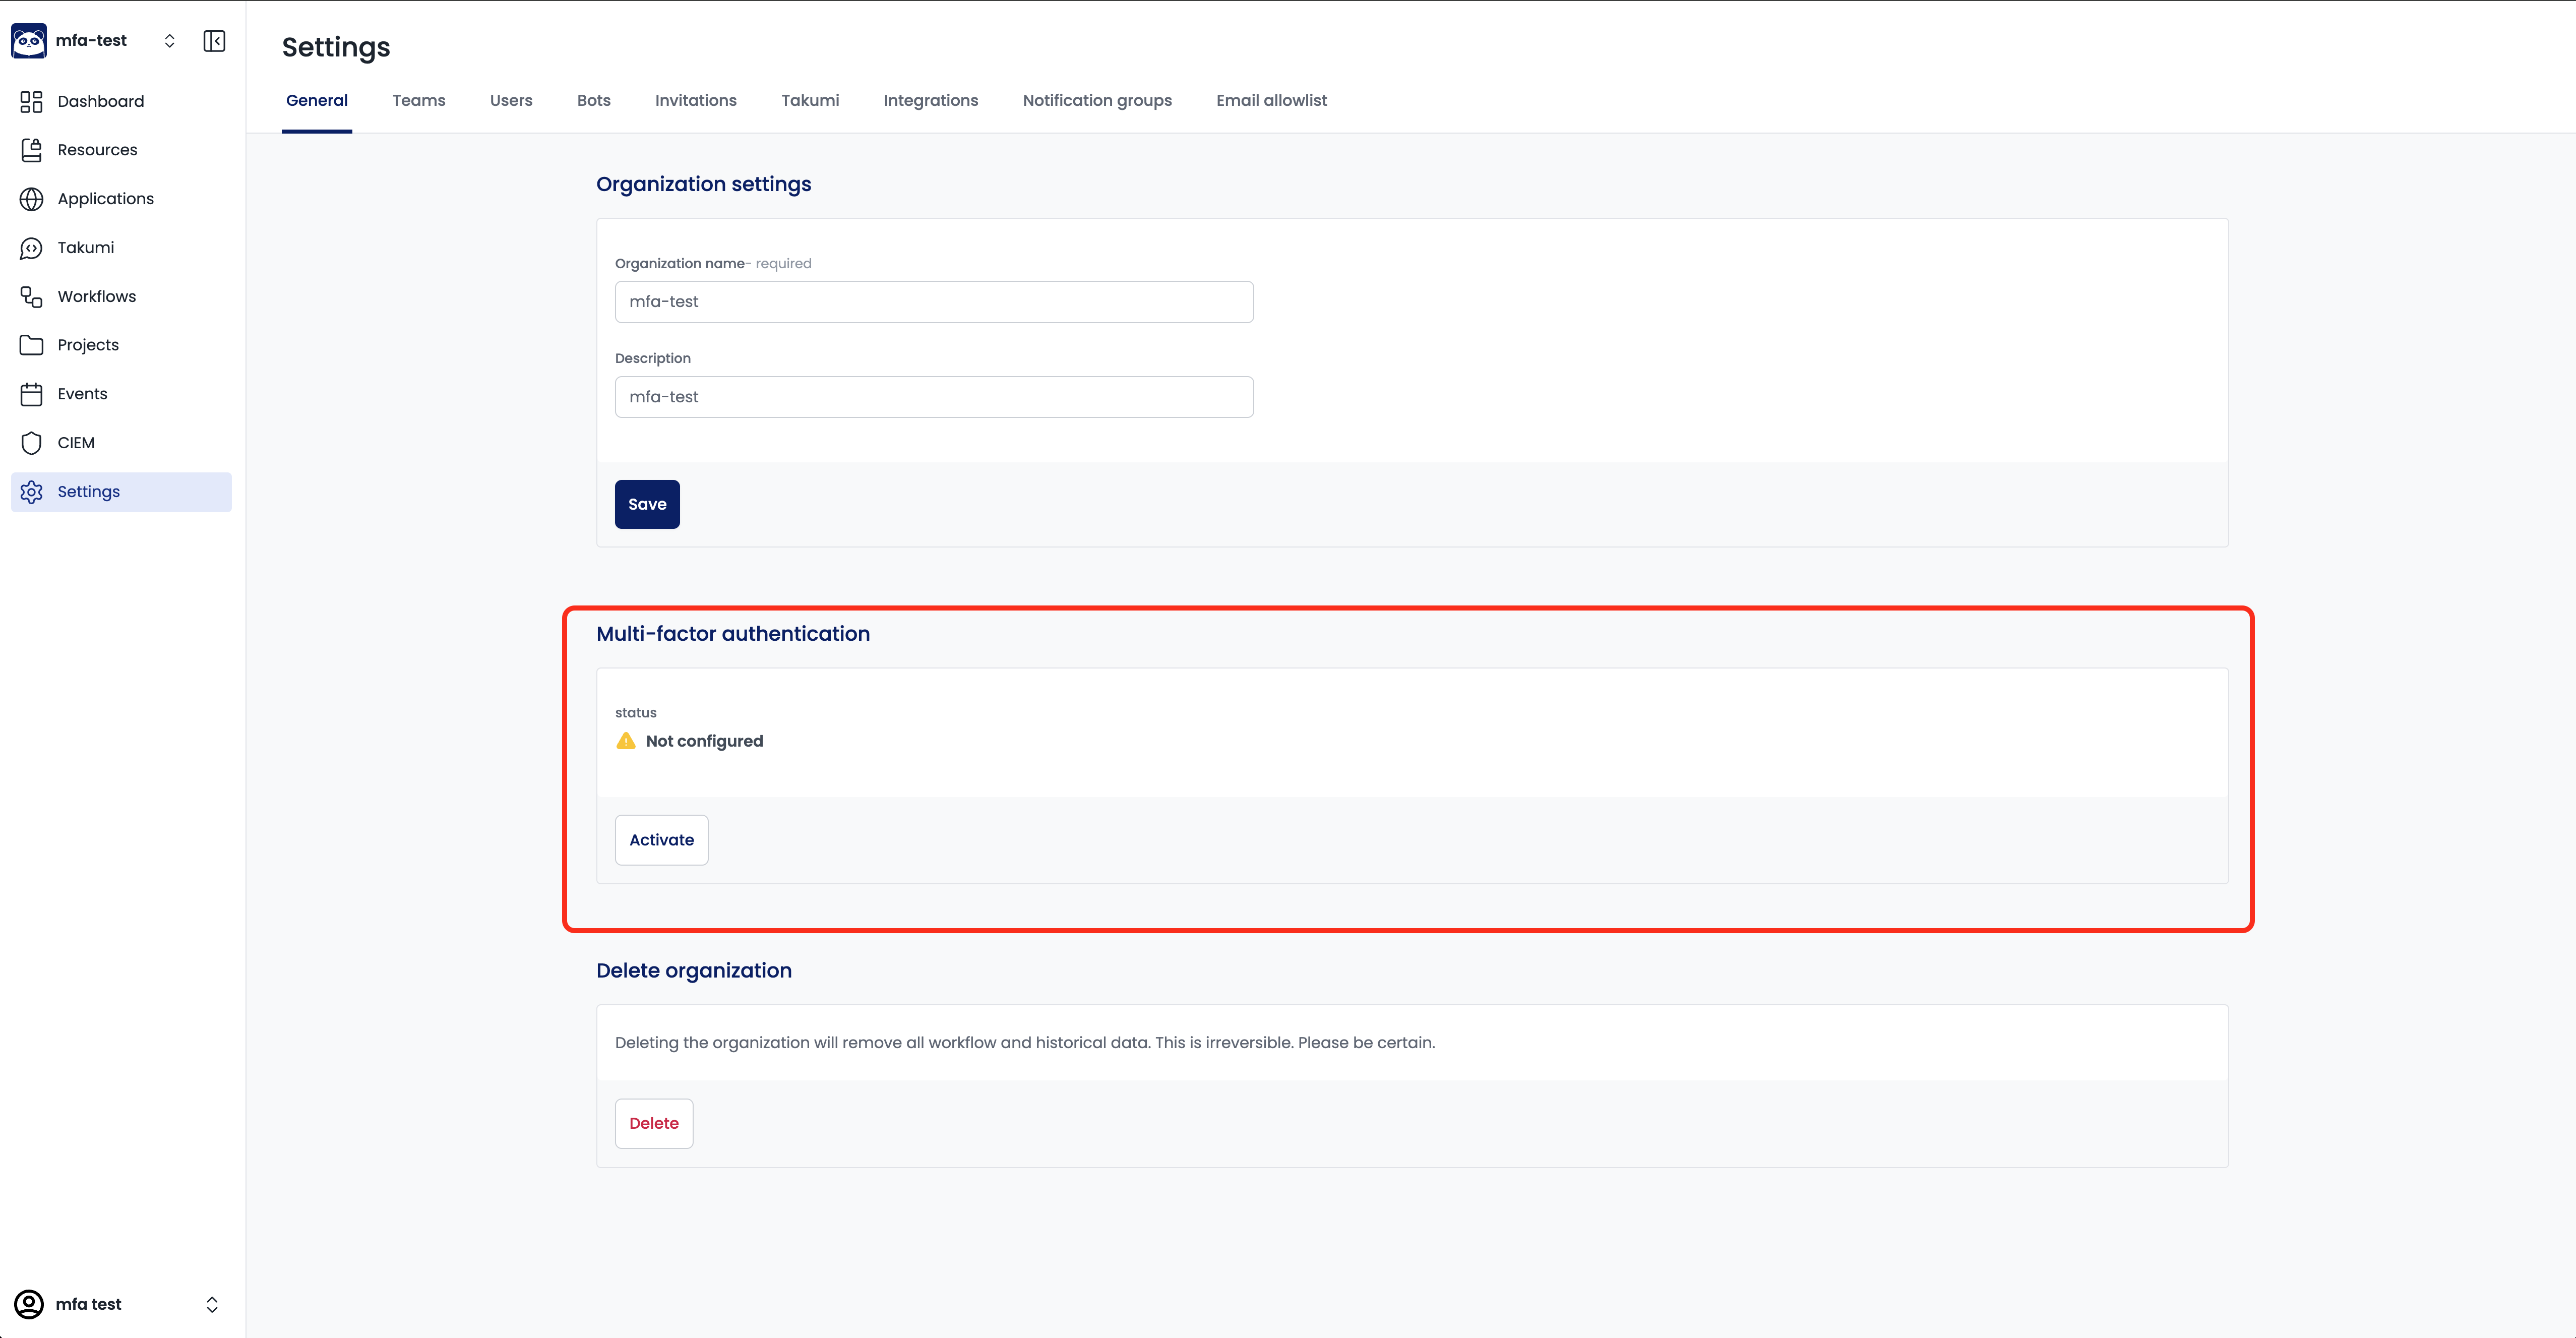Click the Workflows icon in the sidebar
Image resolution: width=2576 pixels, height=1338 pixels.
point(31,297)
